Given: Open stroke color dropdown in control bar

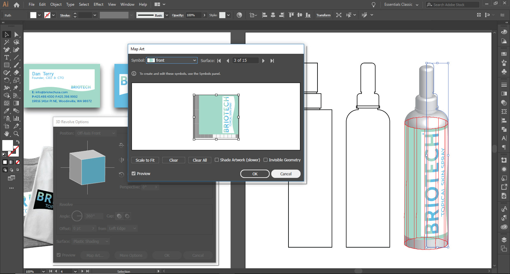Looking at the screenshot, I should tap(54, 15).
